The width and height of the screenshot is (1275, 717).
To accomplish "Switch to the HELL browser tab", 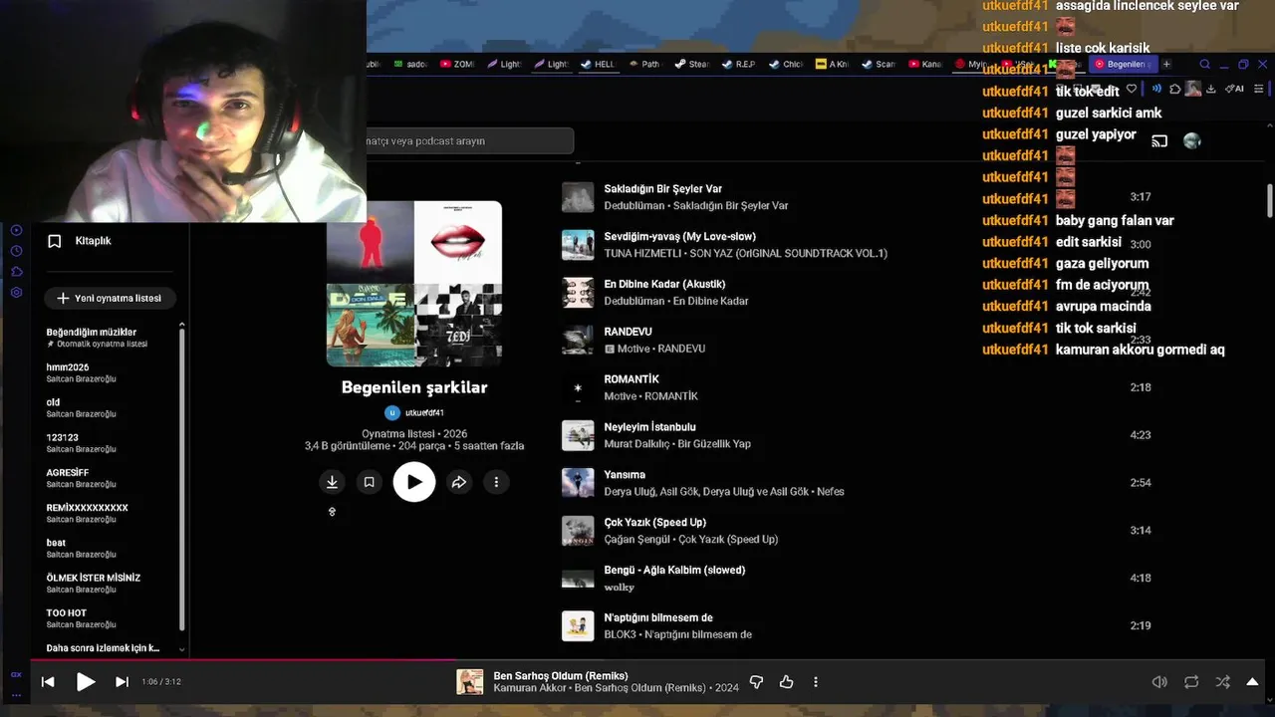I will click(598, 64).
